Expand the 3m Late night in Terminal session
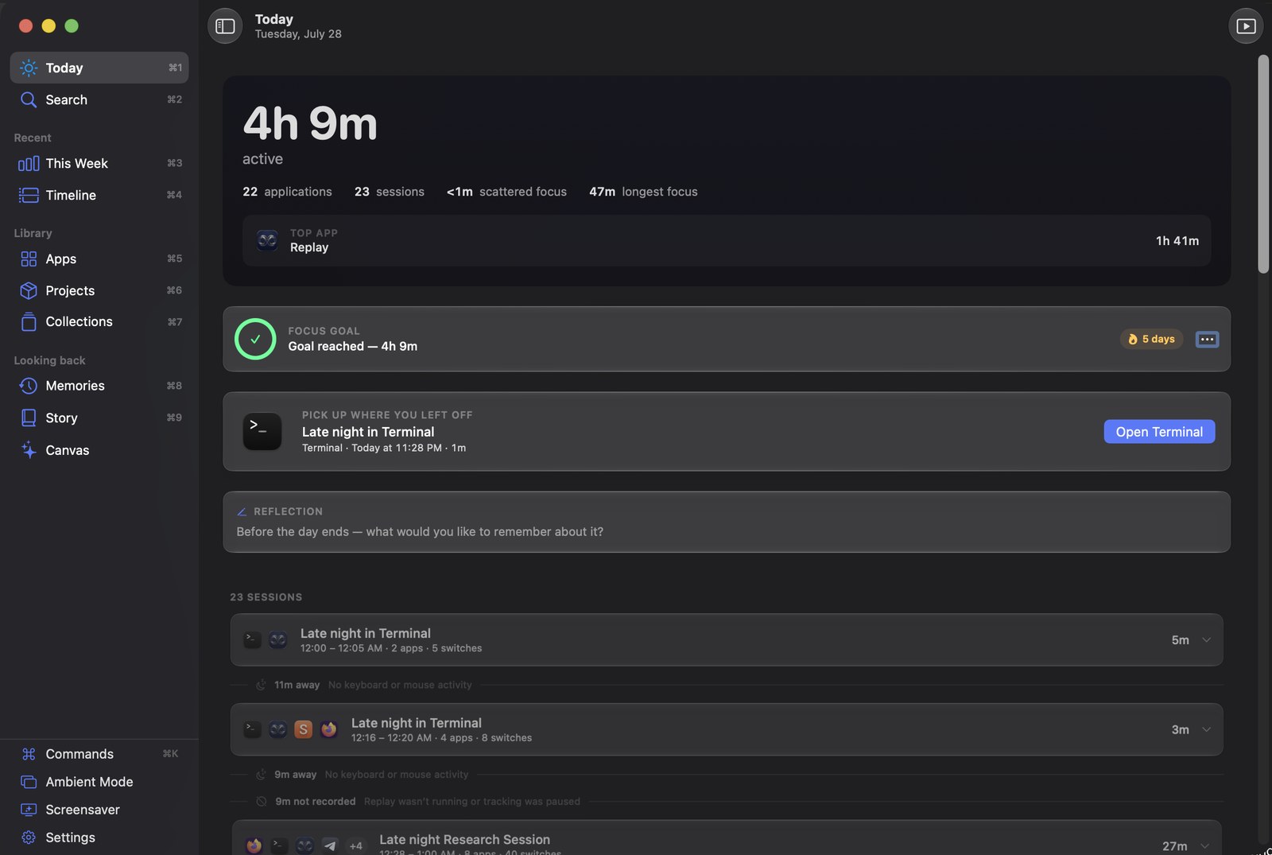Viewport: 1272px width, 855px height. click(1206, 729)
